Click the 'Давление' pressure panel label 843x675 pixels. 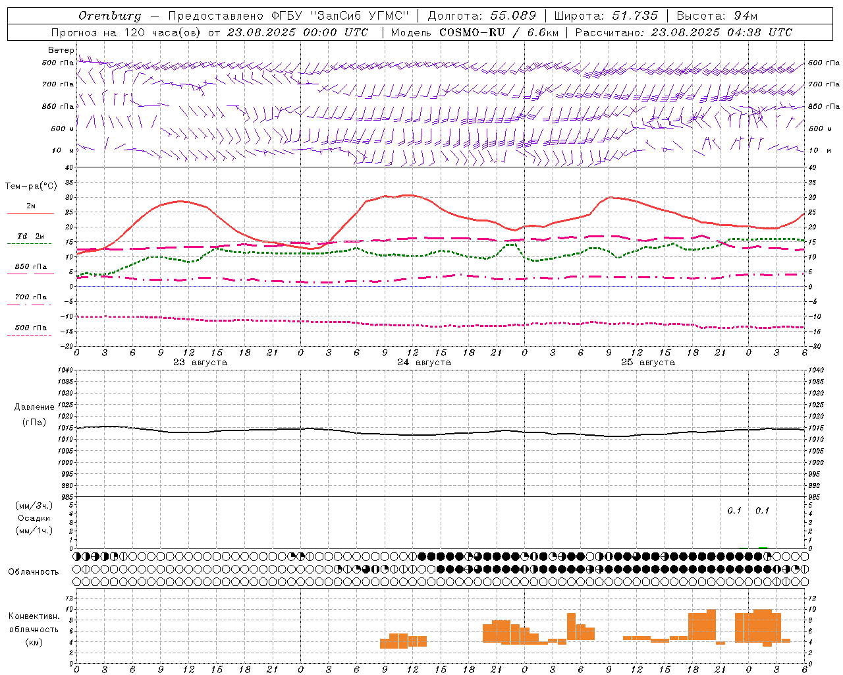click(x=34, y=407)
